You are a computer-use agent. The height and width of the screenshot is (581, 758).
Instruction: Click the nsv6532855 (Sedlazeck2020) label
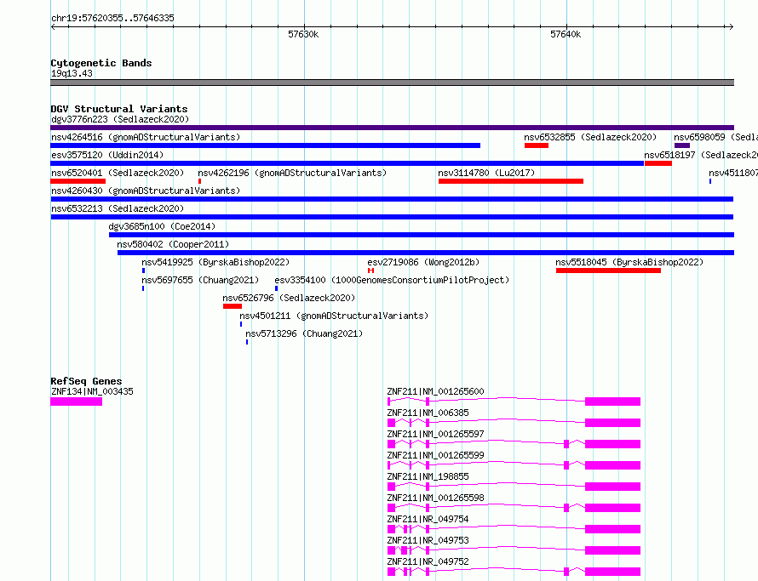(590, 137)
